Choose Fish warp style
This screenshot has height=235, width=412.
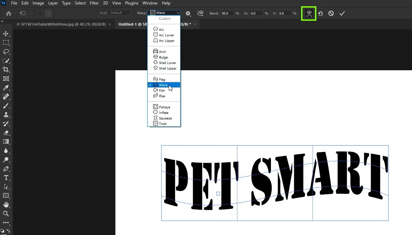pyautogui.click(x=164, y=90)
